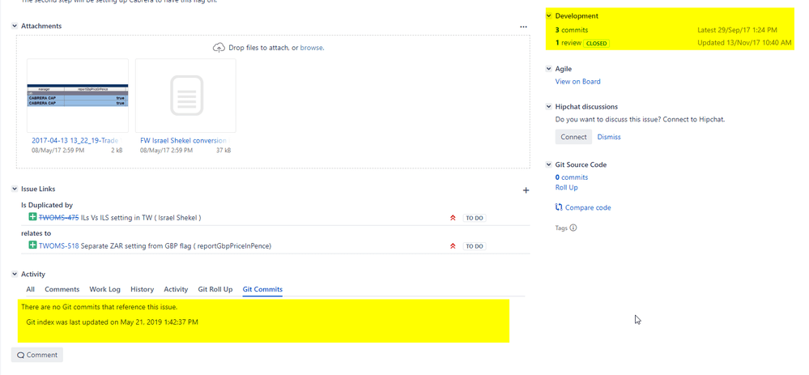Screen dimensions: 809x375
Task: Collapse the Attachments section
Action: pyautogui.click(x=15, y=26)
